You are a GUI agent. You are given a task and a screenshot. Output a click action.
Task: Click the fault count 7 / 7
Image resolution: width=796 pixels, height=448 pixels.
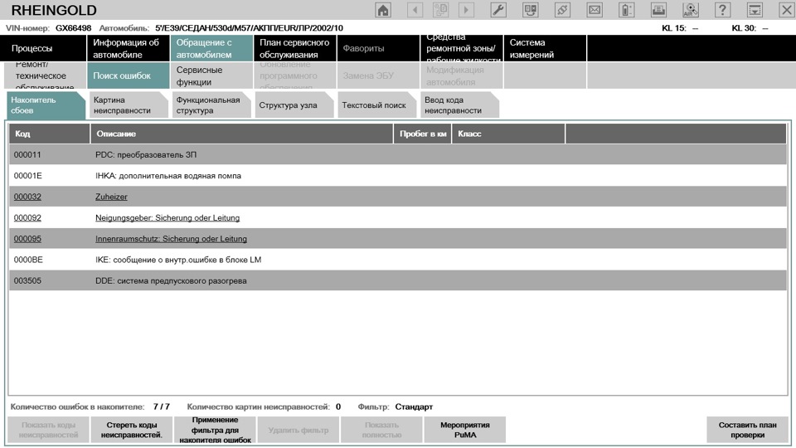tap(162, 407)
